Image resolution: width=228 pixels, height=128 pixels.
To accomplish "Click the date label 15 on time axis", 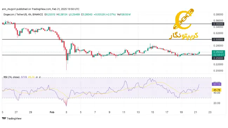I will click(x=152, y=112).
